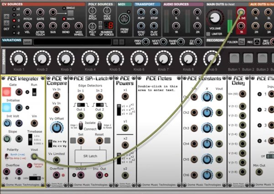
Task: Toggle the Integrator Polarity switch
Action: tap(7, 156)
